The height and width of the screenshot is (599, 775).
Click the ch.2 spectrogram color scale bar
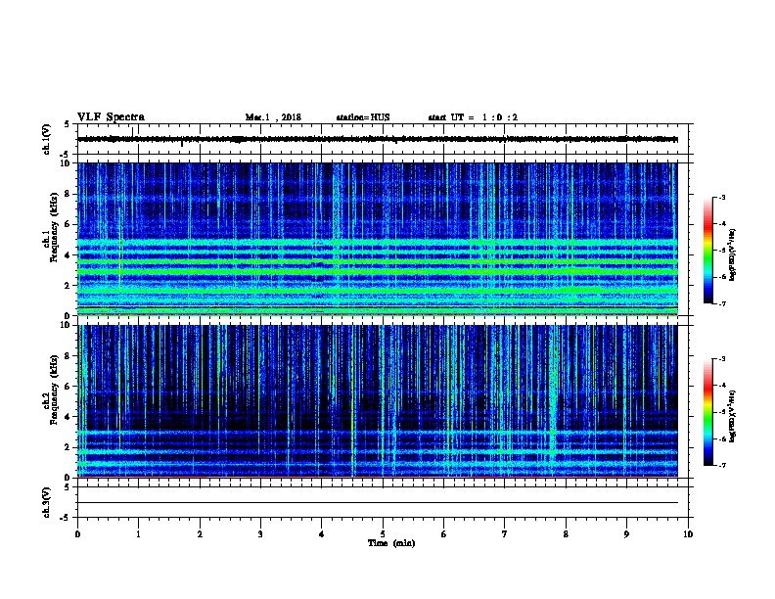coord(708,412)
